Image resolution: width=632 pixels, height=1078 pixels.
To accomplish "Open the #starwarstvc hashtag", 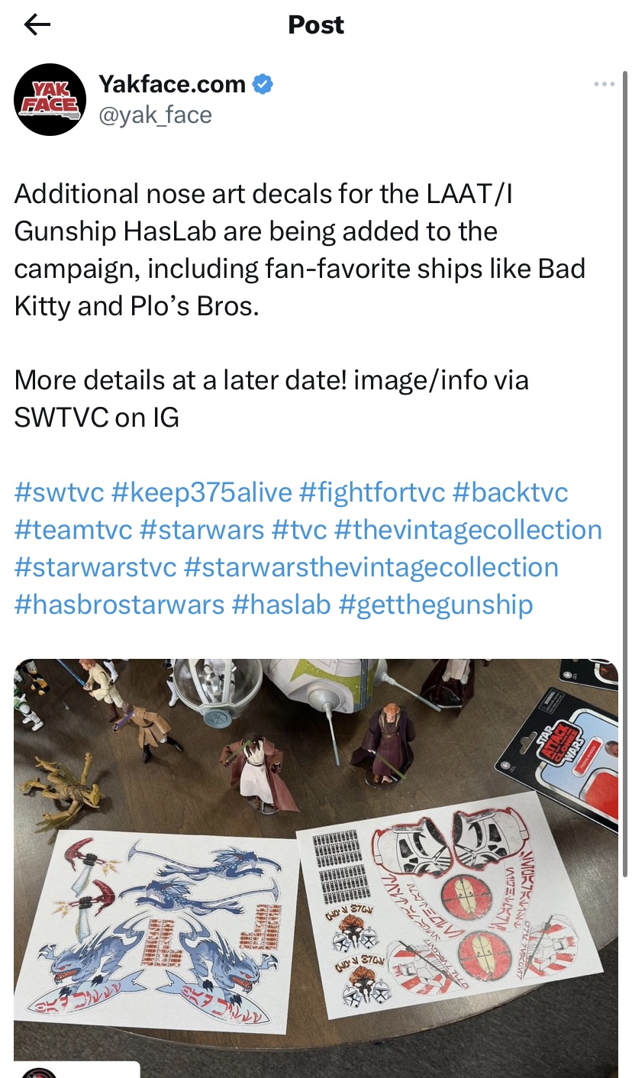I will point(95,567).
